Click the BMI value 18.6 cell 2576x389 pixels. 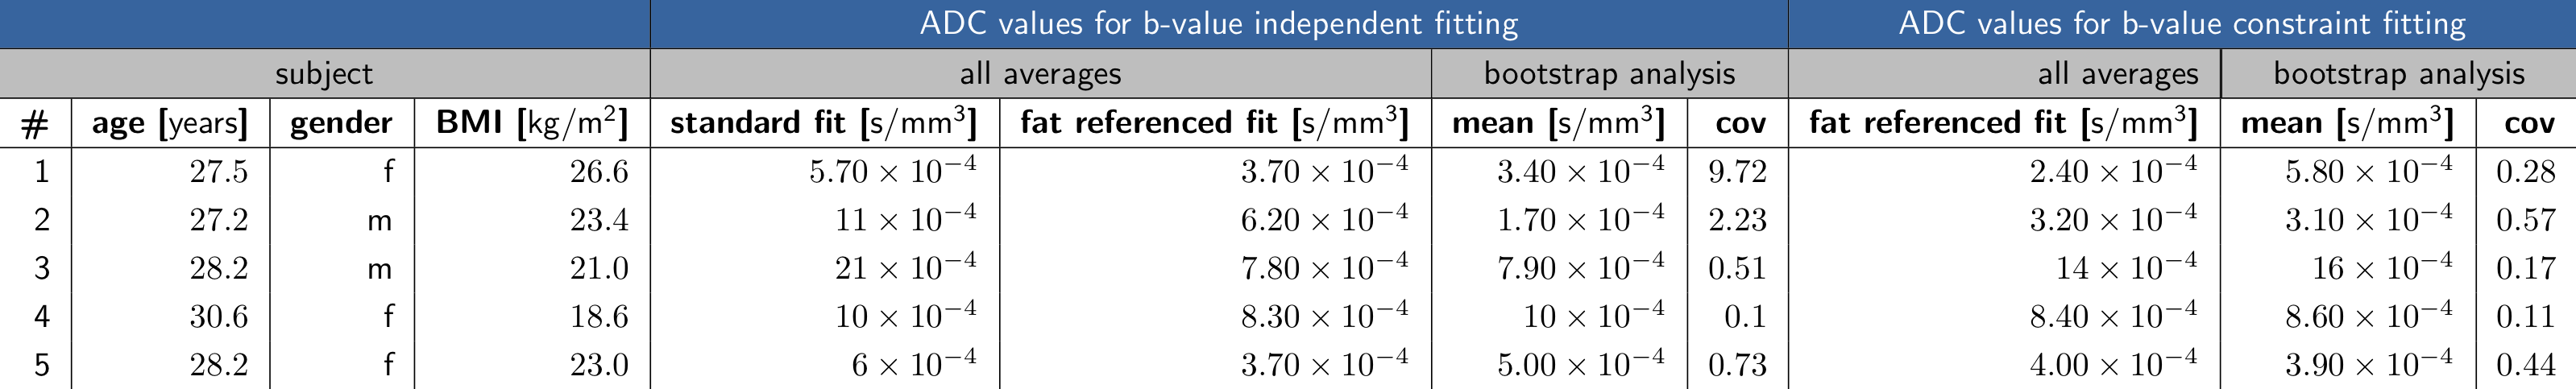click(599, 317)
